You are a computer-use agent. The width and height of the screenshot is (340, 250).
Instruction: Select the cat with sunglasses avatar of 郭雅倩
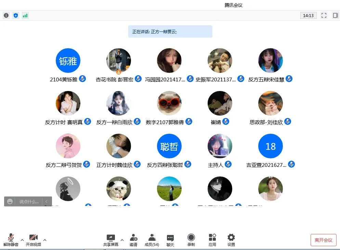[169, 103]
